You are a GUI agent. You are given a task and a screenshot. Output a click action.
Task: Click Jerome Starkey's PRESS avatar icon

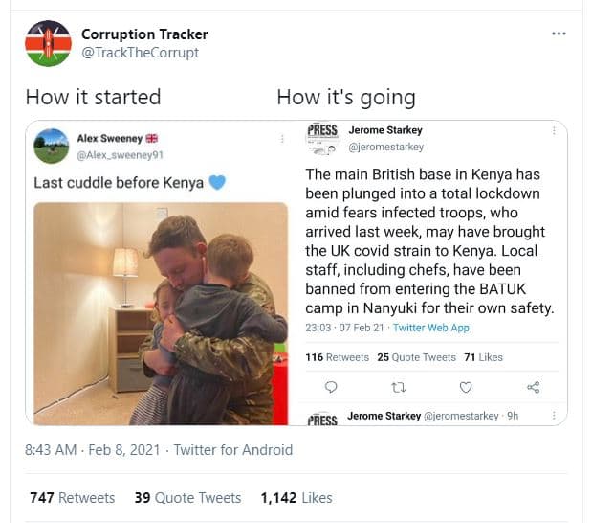[x=322, y=138]
